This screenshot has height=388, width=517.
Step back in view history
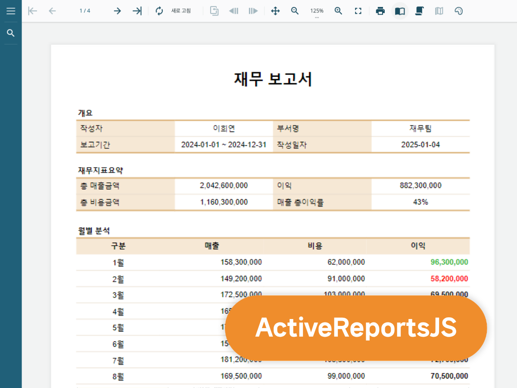(x=233, y=11)
